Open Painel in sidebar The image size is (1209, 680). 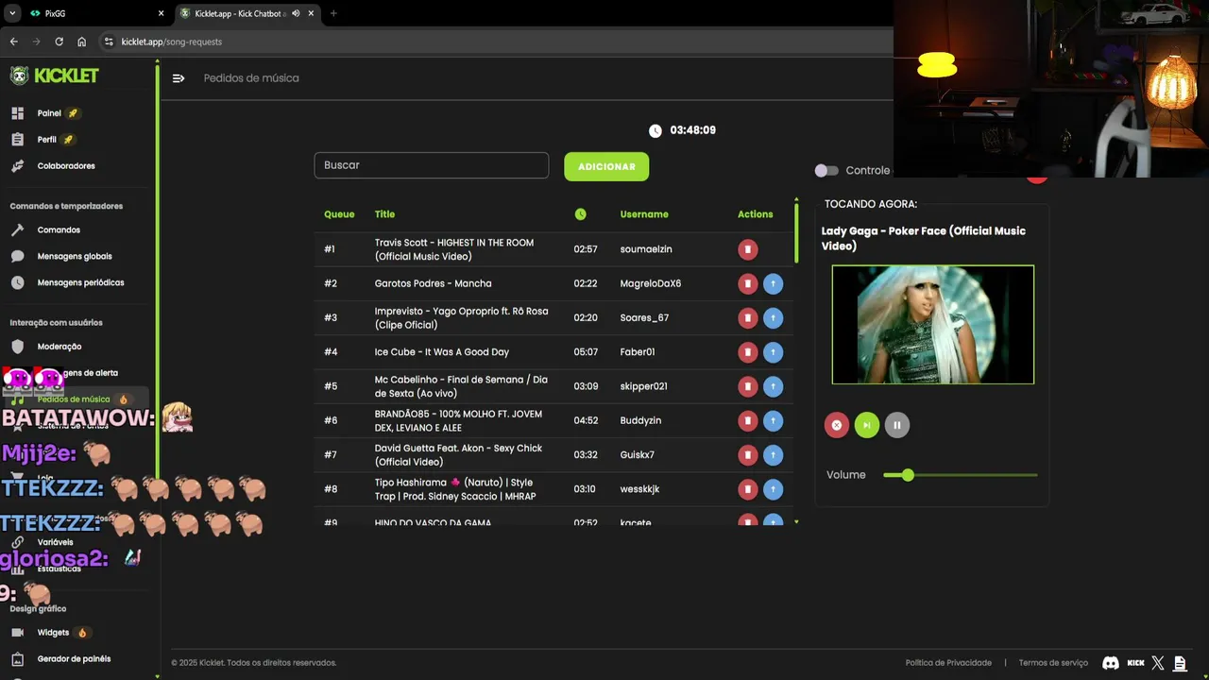[x=49, y=113]
